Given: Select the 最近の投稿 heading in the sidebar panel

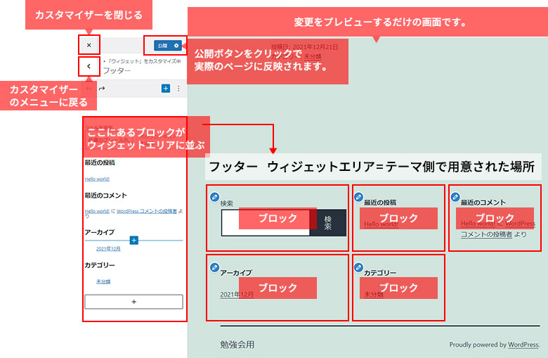Looking at the screenshot, I should point(100,162).
